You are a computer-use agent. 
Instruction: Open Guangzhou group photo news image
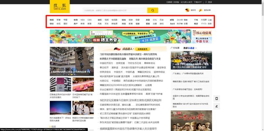(191, 60)
